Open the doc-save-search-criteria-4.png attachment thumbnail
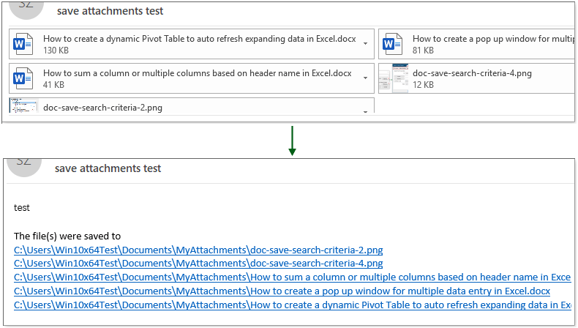The width and height of the screenshot is (578, 328). click(x=393, y=78)
